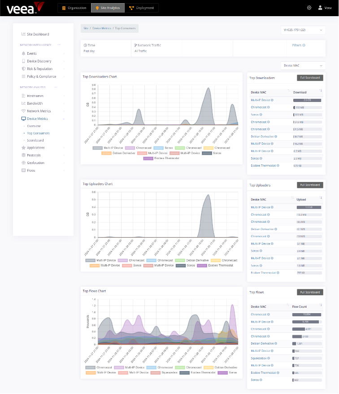Click the Device Metrics monitor icon

24,119
